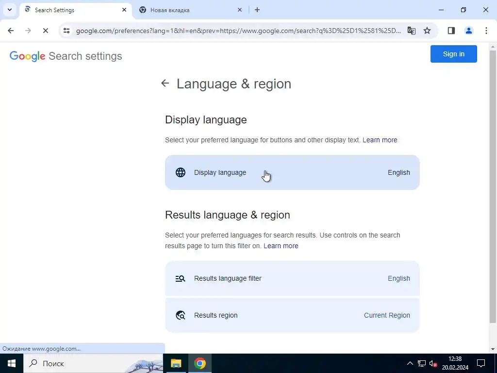Open the Results language filter row

click(x=292, y=278)
